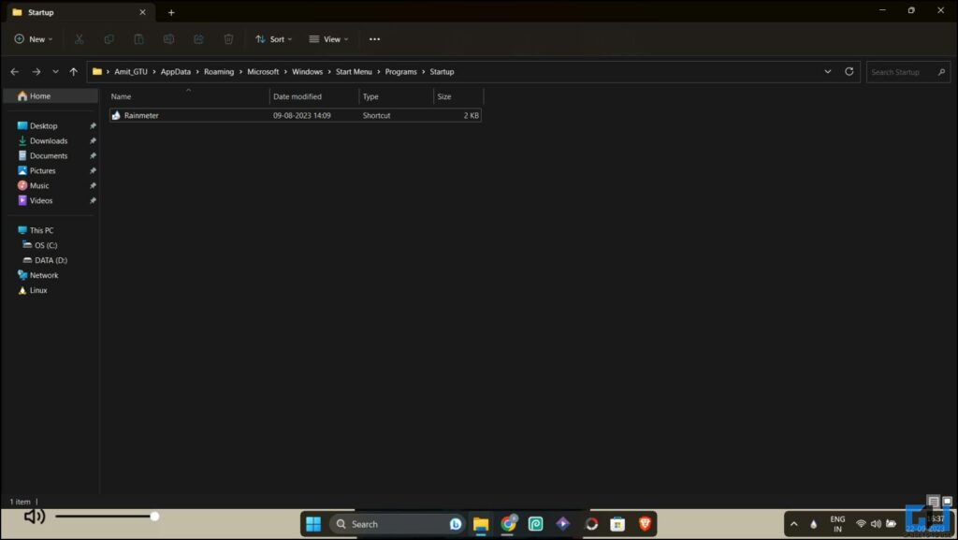
Task: Open the See more ellipsis menu
Action: click(x=374, y=38)
